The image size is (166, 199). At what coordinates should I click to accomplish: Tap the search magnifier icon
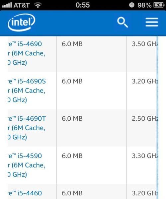123,22
